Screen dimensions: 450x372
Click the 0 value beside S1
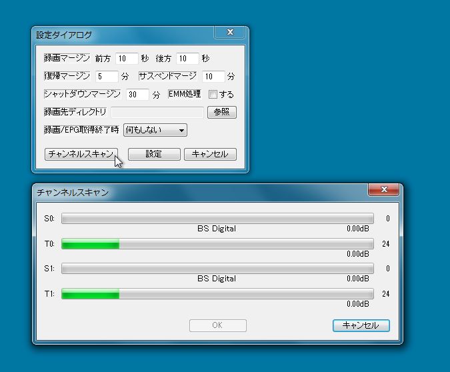point(388,269)
